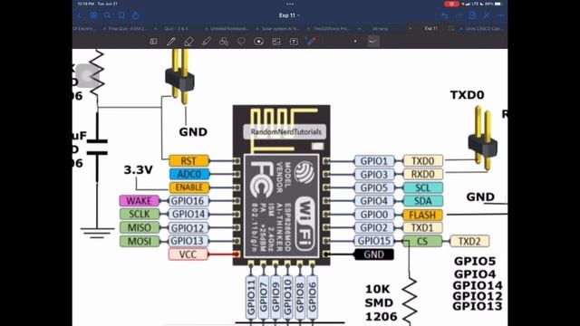Open the page thumbnails grid view

pyautogui.click(x=93, y=15)
